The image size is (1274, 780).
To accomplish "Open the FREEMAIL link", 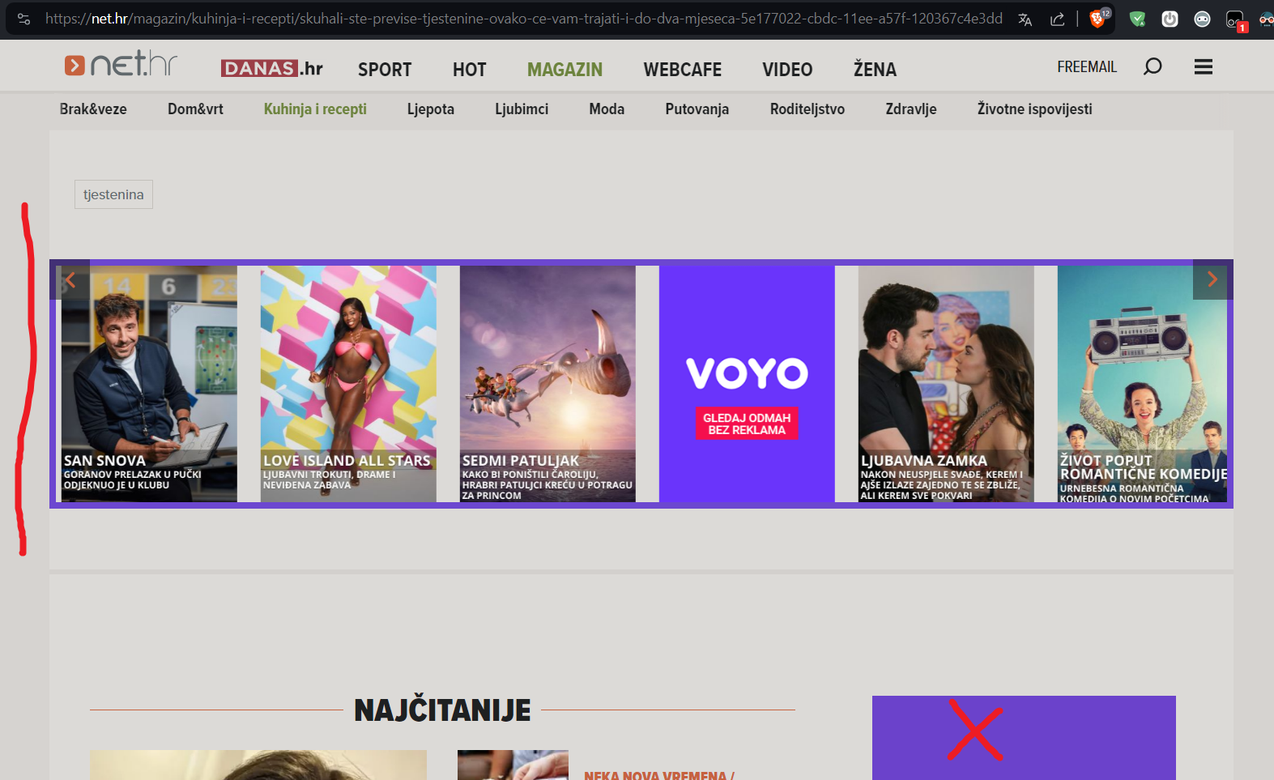I will (x=1086, y=67).
